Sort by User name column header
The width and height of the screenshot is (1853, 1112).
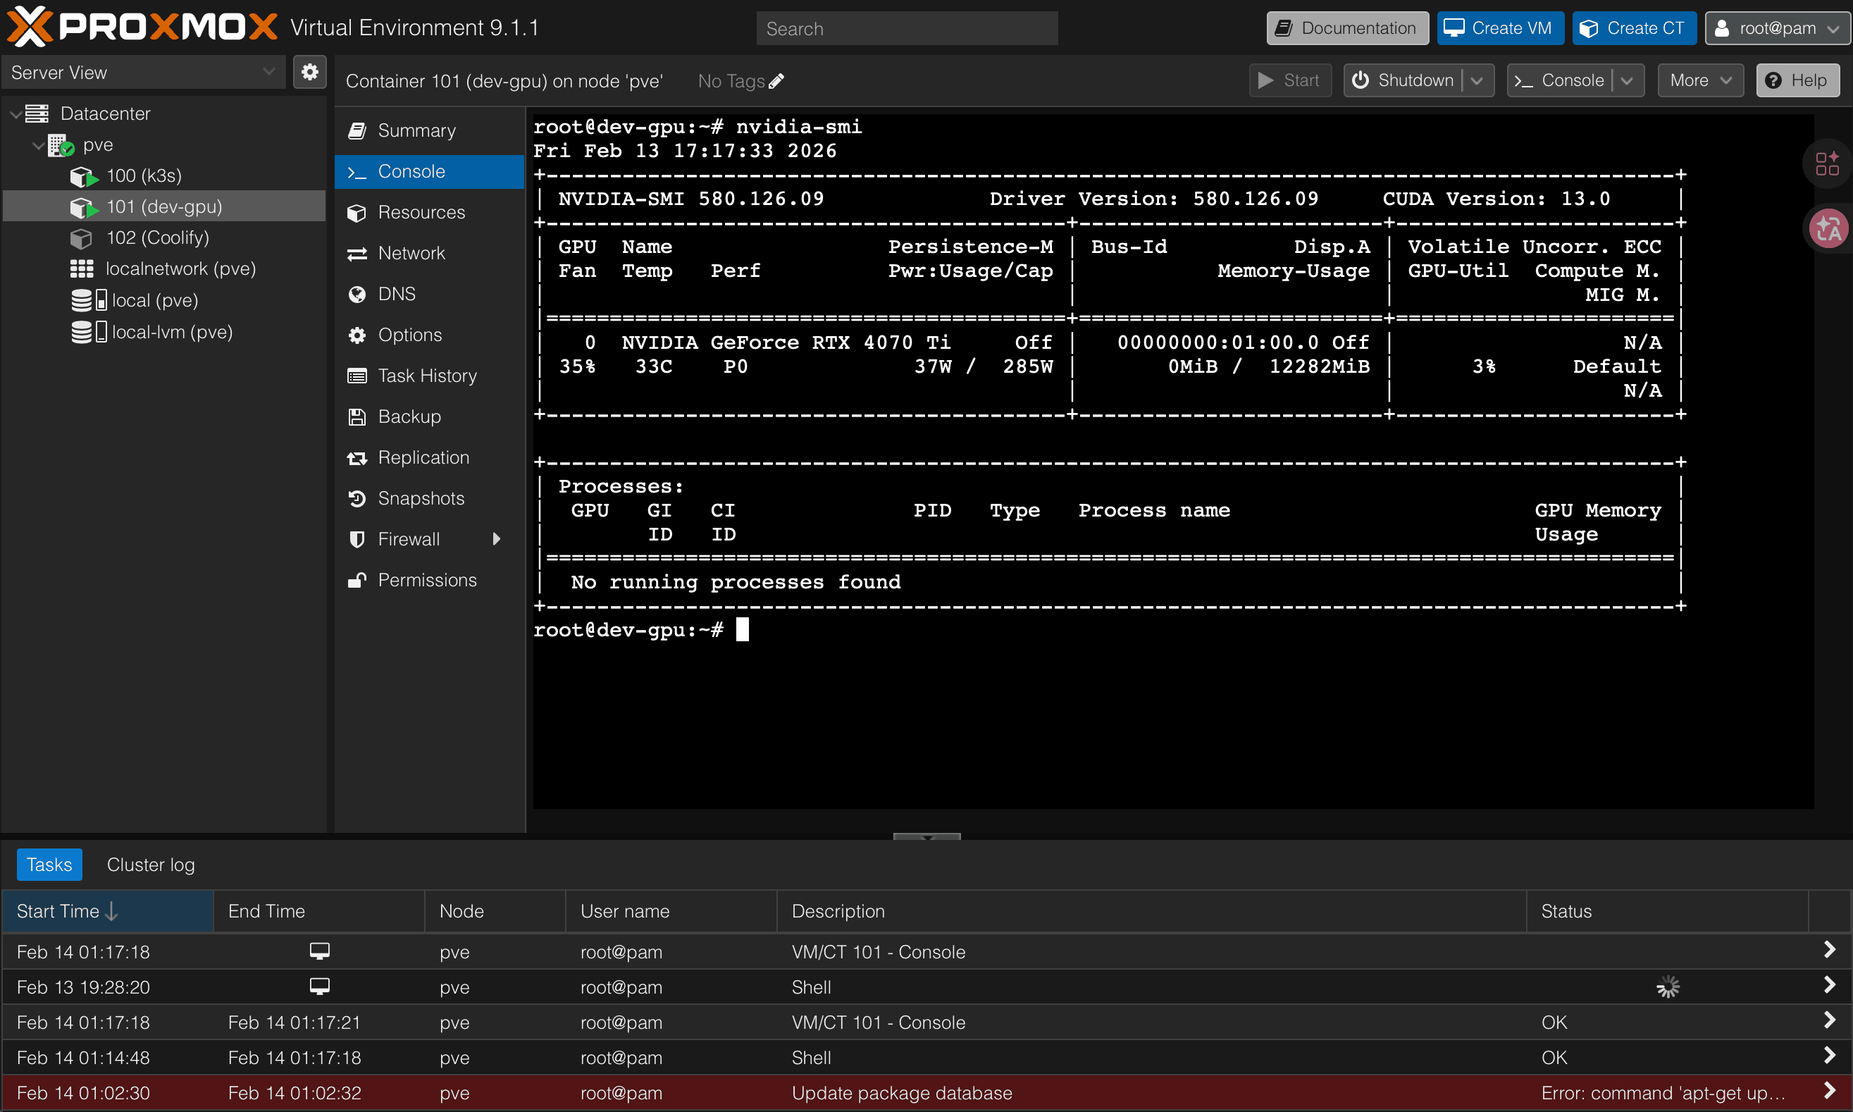(671, 911)
